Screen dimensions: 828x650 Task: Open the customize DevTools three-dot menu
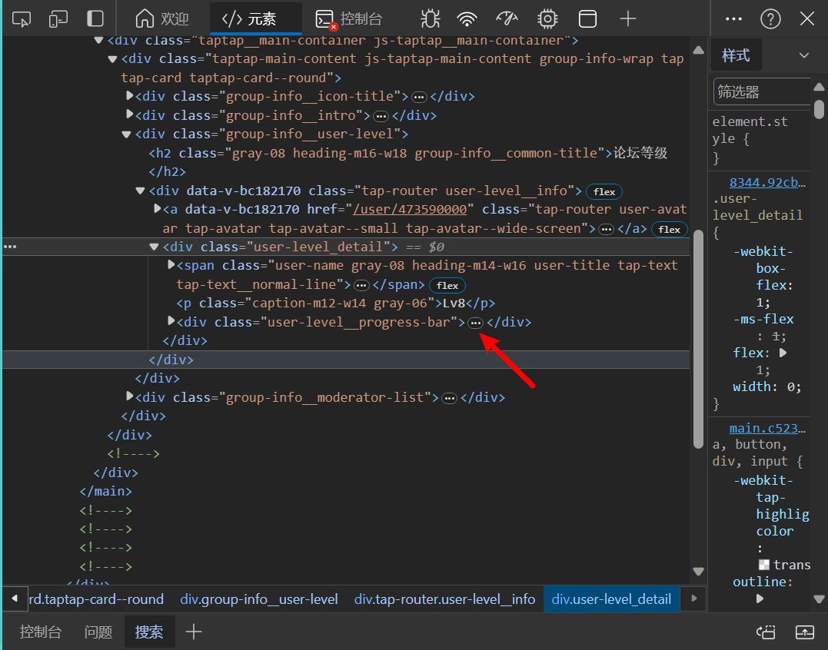point(733,19)
